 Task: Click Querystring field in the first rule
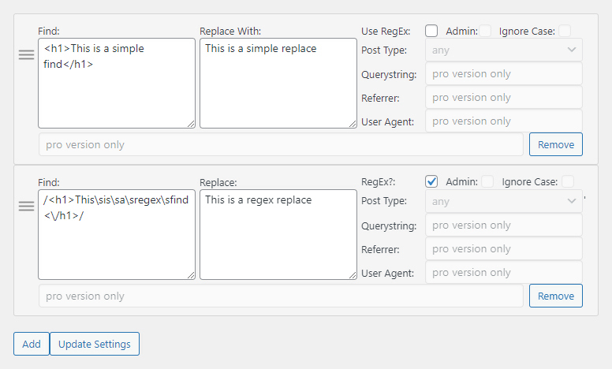503,74
